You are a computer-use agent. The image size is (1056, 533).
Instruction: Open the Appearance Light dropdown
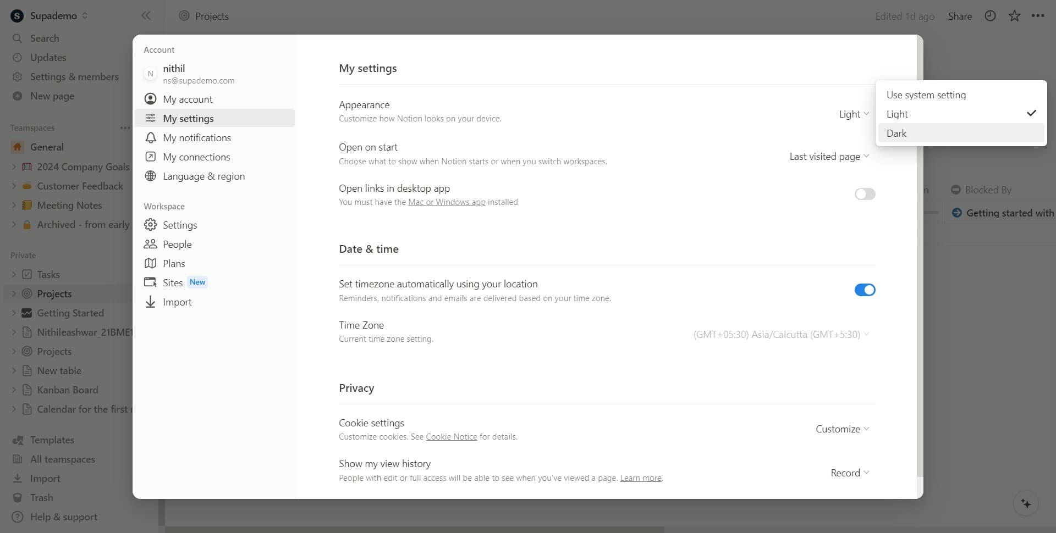[854, 114]
